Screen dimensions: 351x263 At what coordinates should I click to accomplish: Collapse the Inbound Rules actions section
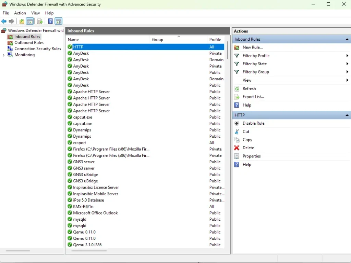coord(347,39)
